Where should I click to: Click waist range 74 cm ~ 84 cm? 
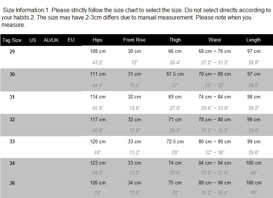click(x=215, y=97)
